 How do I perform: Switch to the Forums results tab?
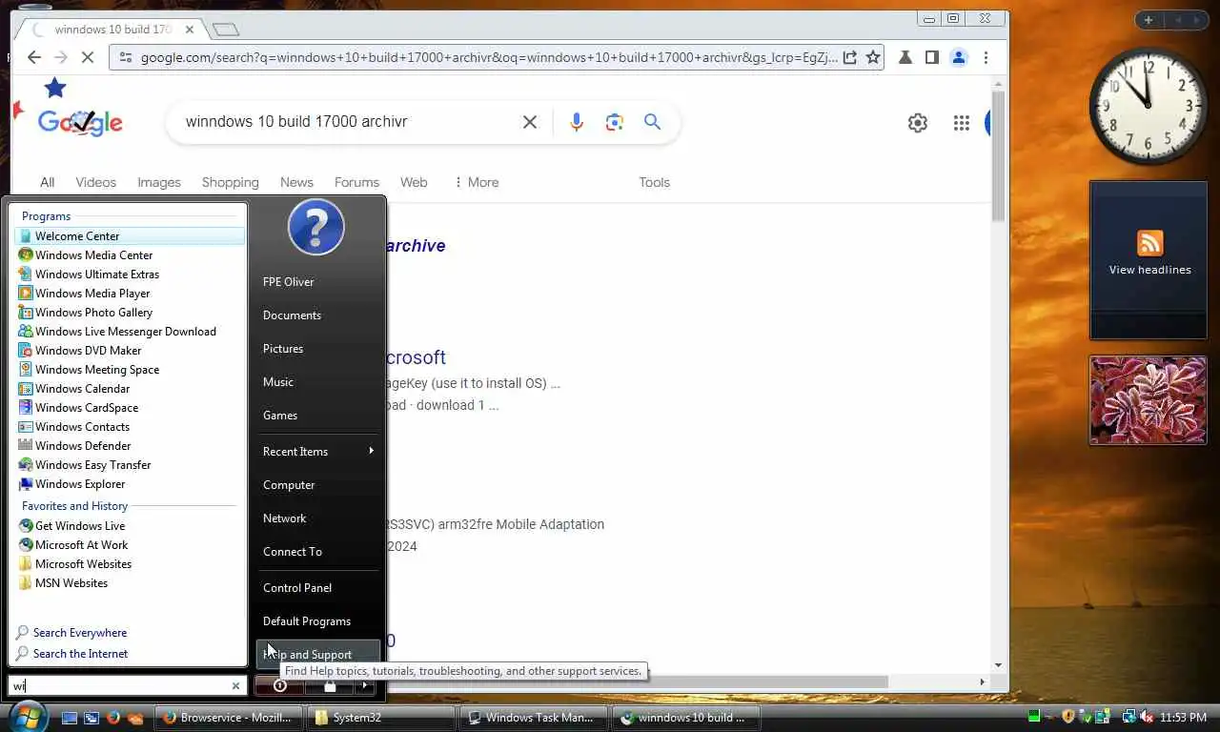coord(356,182)
